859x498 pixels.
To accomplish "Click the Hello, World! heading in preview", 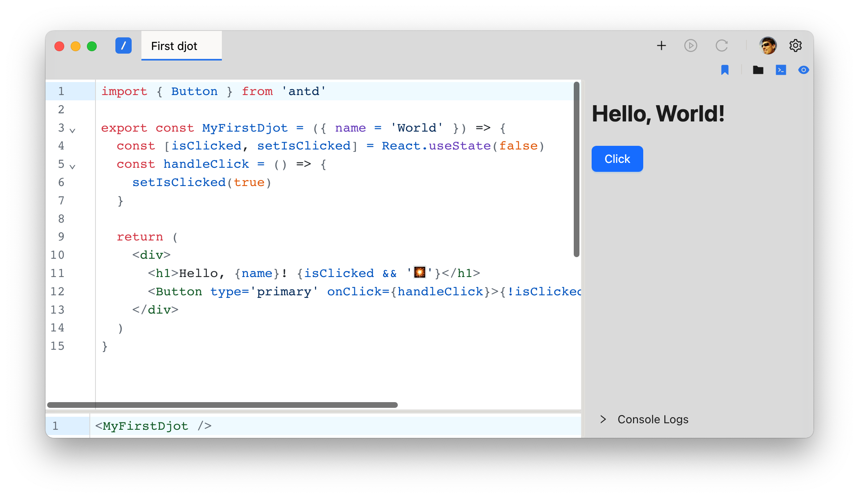I will 658,113.
